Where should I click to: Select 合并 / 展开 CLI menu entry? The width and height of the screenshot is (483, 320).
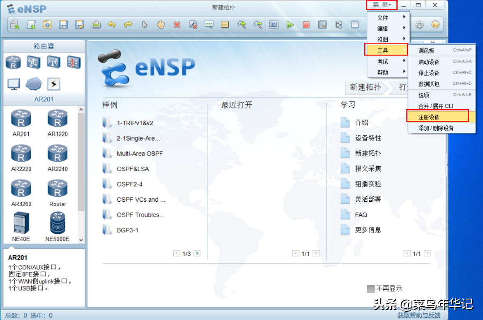[x=442, y=106]
